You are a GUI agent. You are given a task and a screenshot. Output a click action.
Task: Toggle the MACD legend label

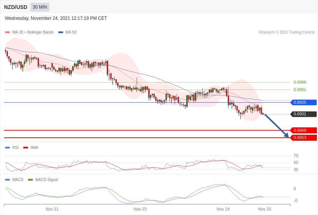pyautogui.click(x=18, y=180)
